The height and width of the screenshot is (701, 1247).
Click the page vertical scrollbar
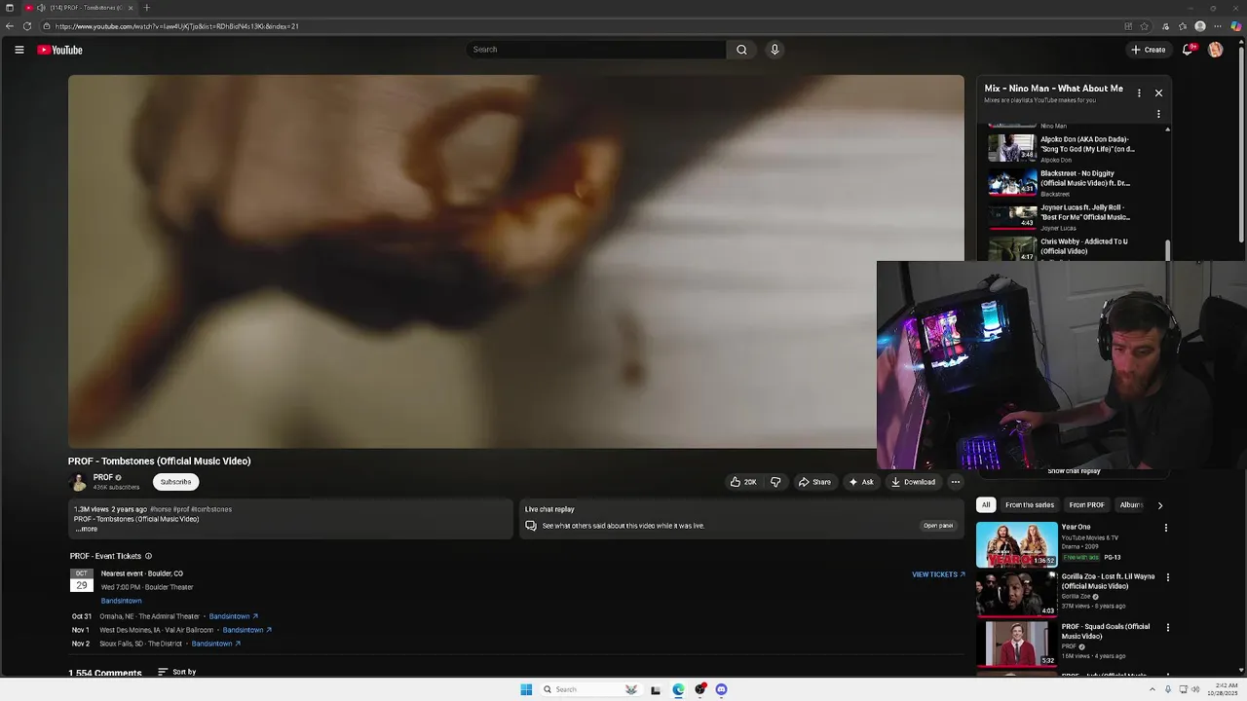[1242, 146]
